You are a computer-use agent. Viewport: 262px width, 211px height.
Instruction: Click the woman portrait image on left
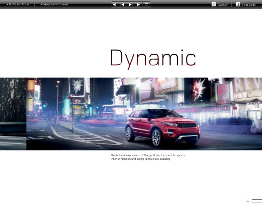click(13, 114)
